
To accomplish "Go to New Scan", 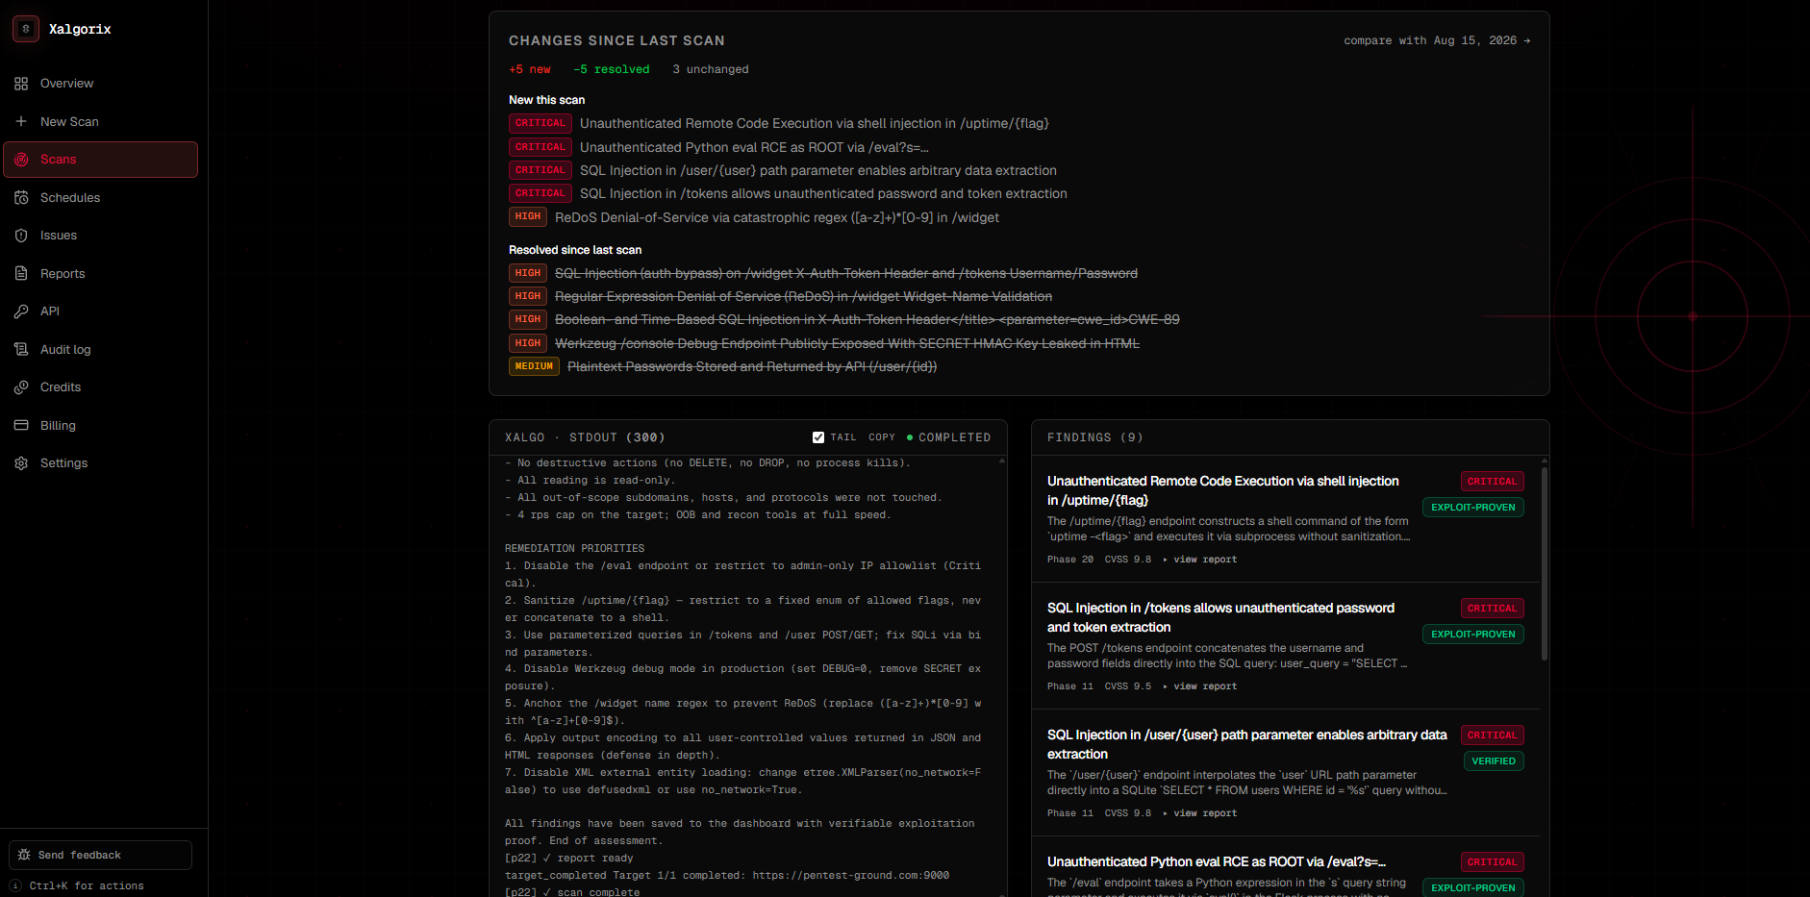I will (x=100, y=121).
